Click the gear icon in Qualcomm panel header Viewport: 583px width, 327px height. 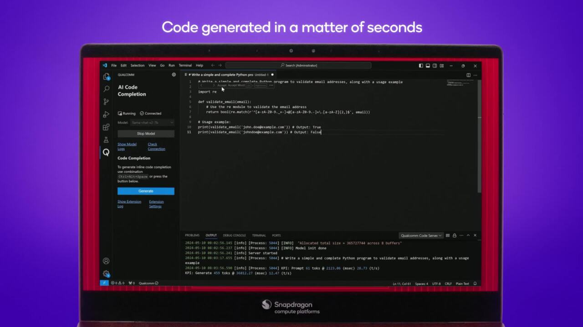174,74
